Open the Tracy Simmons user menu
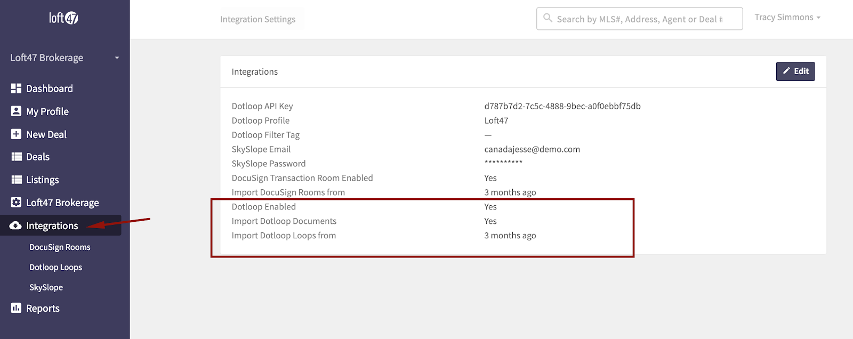Screen dimensions: 853x339 pyautogui.click(x=787, y=17)
